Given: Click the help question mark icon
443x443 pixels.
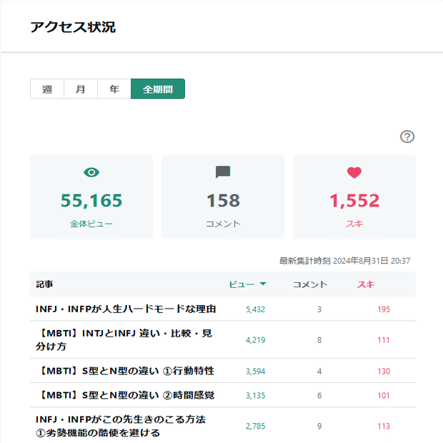Looking at the screenshot, I should tap(407, 137).
